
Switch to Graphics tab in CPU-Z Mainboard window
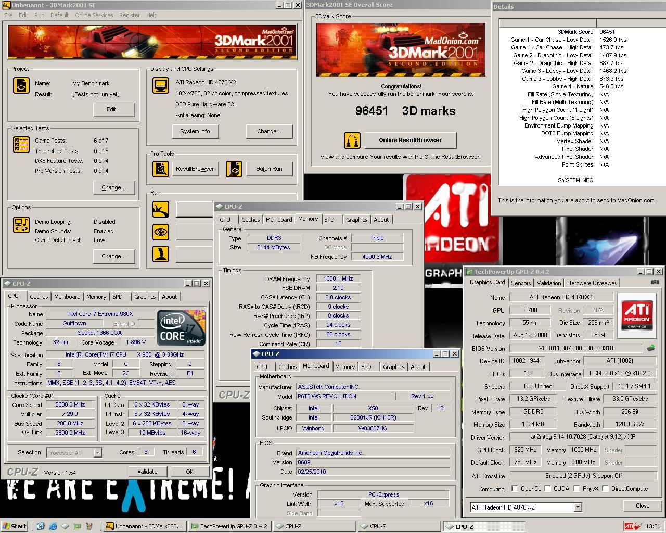click(x=393, y=367)
